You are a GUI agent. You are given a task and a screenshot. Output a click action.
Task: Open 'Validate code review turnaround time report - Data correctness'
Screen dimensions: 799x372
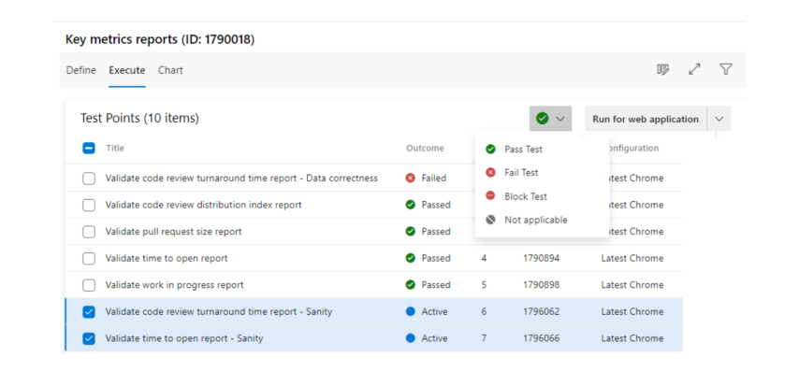[241, 179]
